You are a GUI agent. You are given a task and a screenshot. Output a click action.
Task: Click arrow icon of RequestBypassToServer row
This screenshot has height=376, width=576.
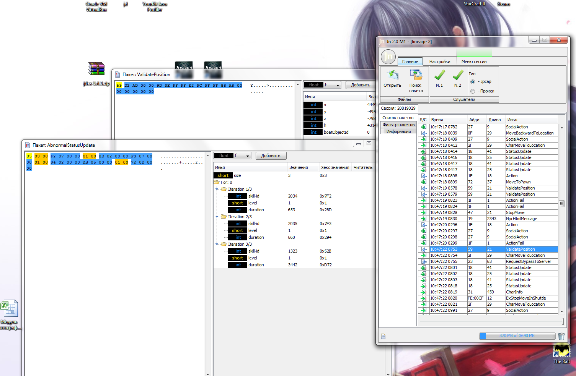click(424, 261)
